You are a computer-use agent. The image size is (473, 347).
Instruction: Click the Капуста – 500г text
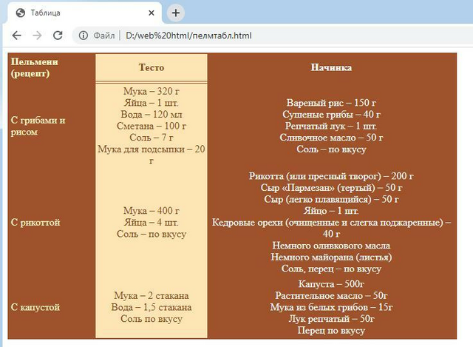[x=331, y=284]
